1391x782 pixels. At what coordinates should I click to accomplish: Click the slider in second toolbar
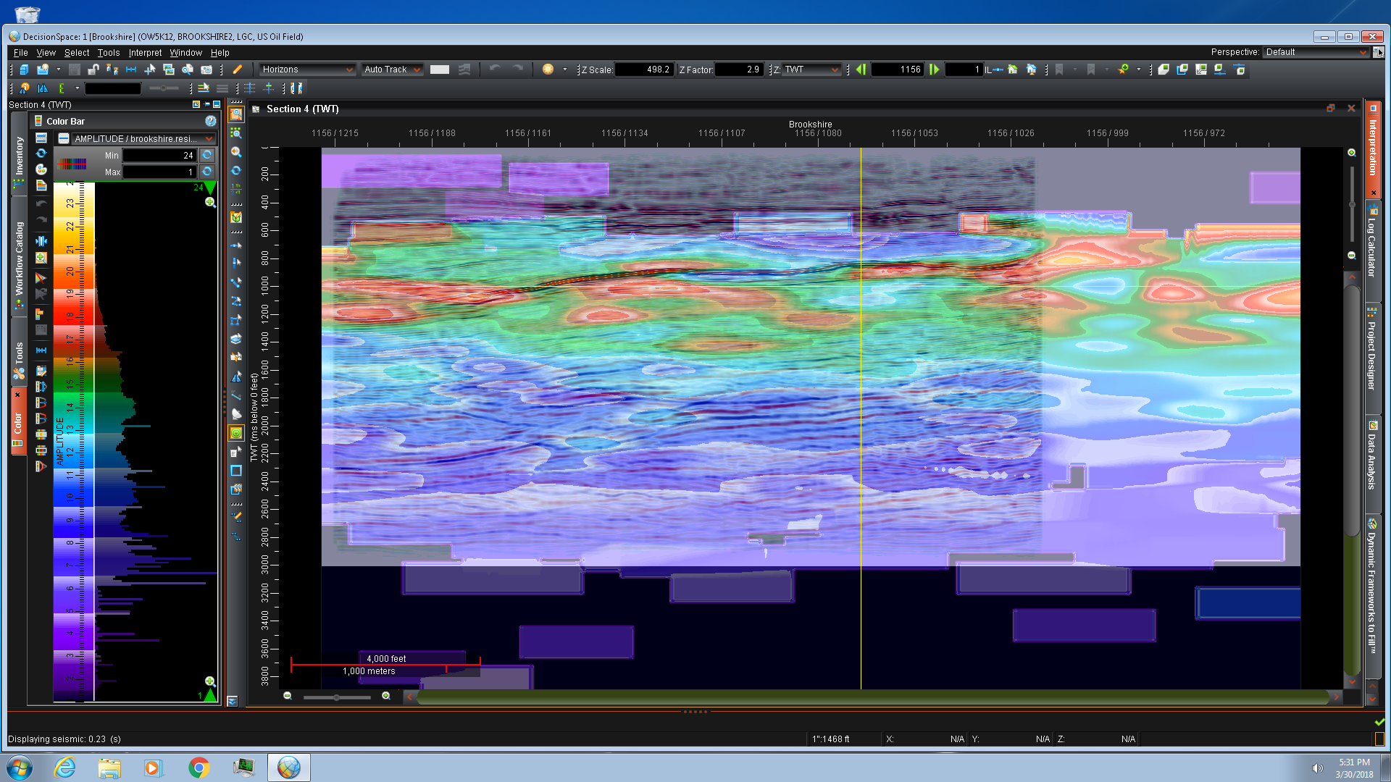click(x=164, y=88)
